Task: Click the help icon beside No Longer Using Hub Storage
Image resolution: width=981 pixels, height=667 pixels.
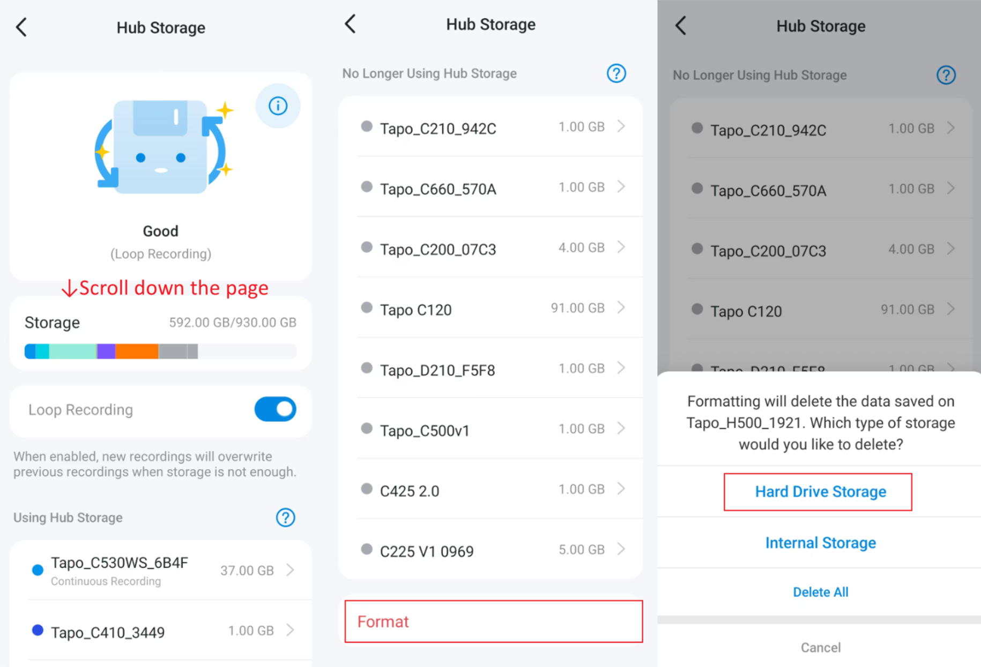Action: [x=616, y=73]
